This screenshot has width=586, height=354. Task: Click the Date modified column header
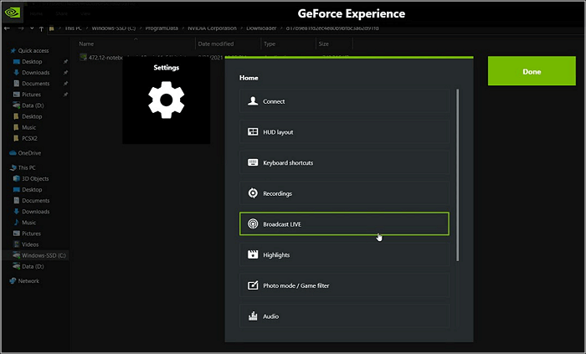pyautogui.click(x=216, y=44)
